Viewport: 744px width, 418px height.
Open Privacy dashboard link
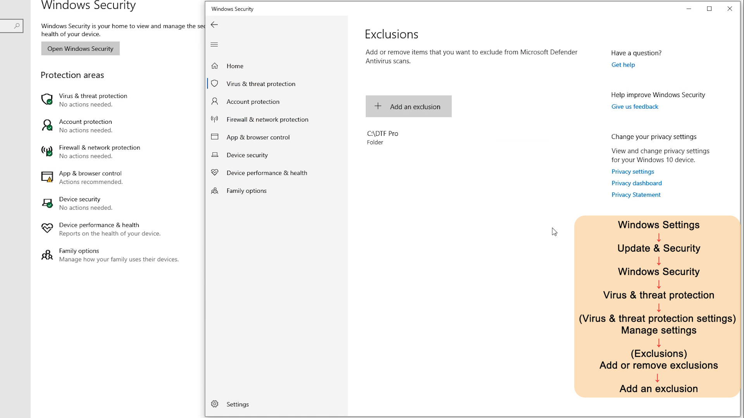[637, 183]
